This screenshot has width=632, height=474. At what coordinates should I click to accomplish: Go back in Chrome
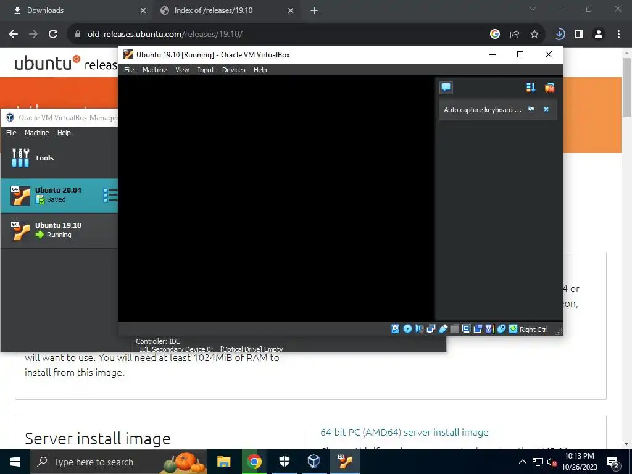[x=14, y=35]
